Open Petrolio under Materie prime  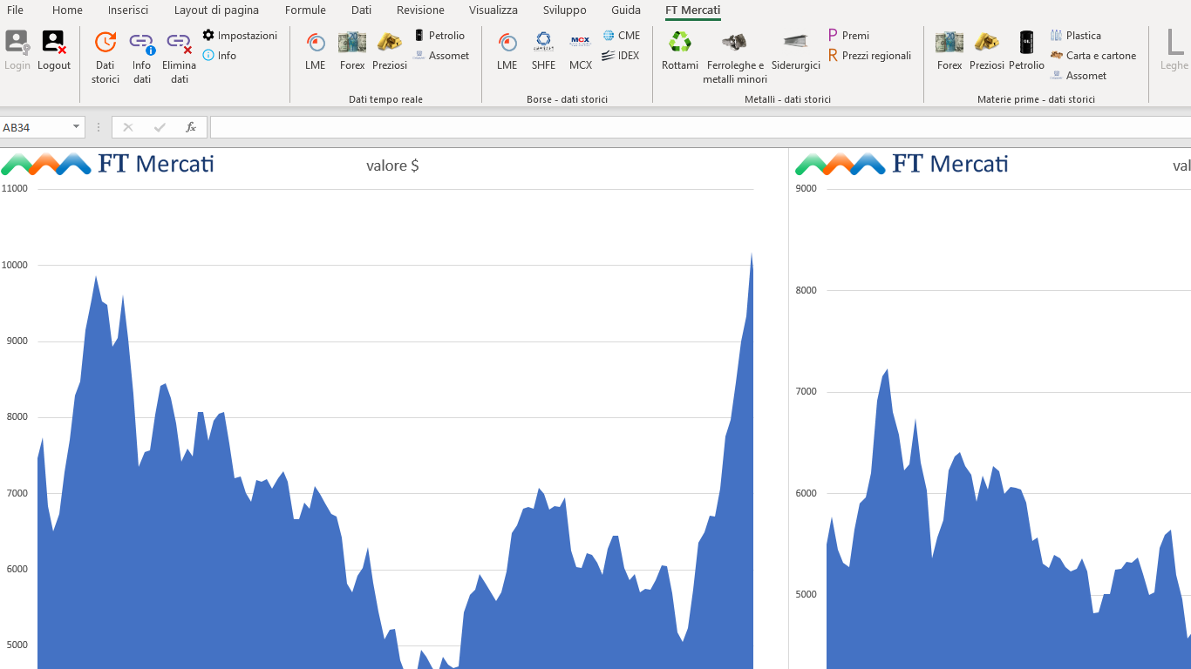[x=1026, y=51]
